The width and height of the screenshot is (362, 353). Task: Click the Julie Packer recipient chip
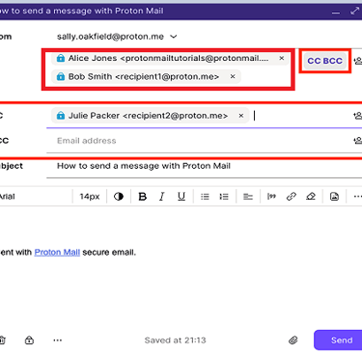[x=151, y=116]
